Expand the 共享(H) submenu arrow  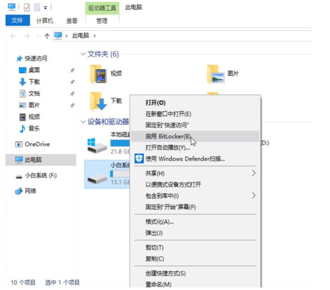(x=254, y=173)
